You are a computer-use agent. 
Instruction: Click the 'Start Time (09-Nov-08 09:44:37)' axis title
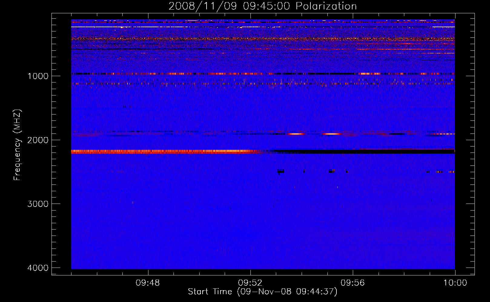tap(263, 292)
